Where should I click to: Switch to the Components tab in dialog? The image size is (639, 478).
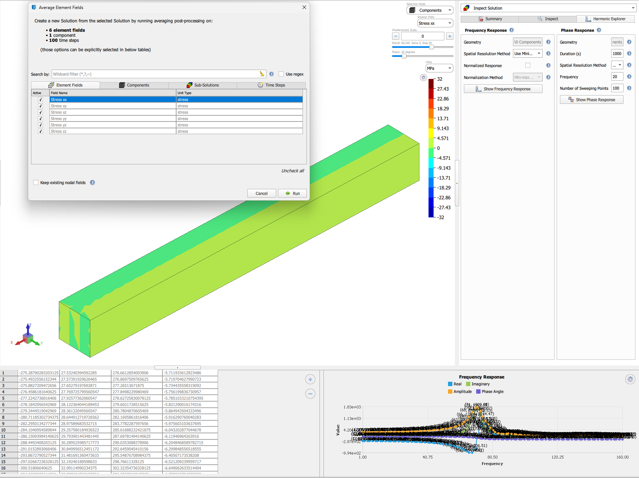coord(134,85)
